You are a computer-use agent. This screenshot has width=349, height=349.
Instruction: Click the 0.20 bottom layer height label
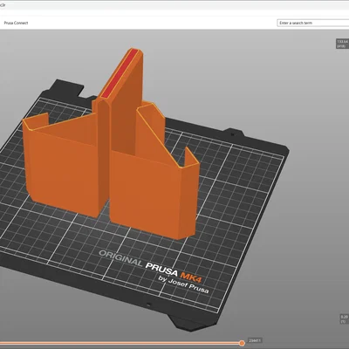[345, 318]
